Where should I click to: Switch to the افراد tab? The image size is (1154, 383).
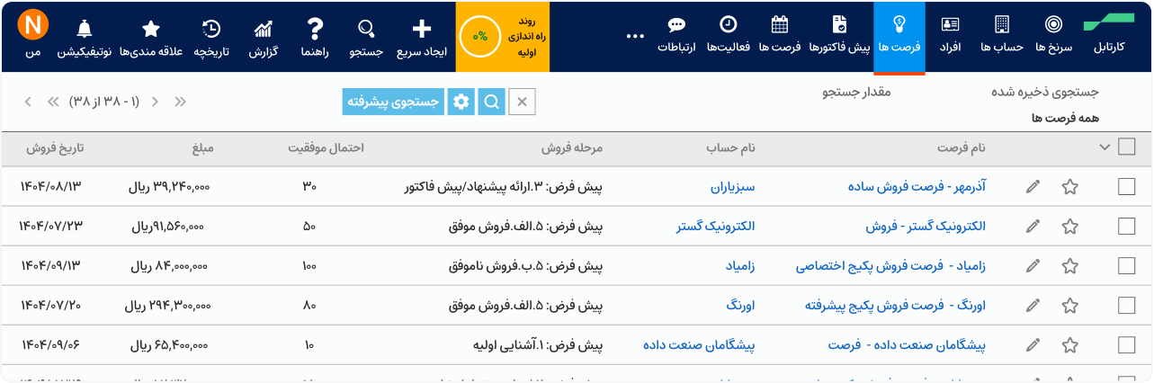click(x=951, y=36)
